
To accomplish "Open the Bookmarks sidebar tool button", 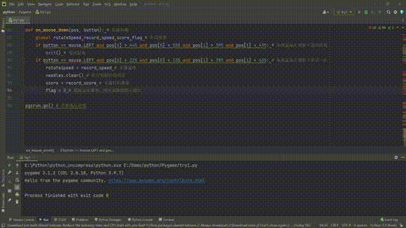I will [x=3, y=203].
